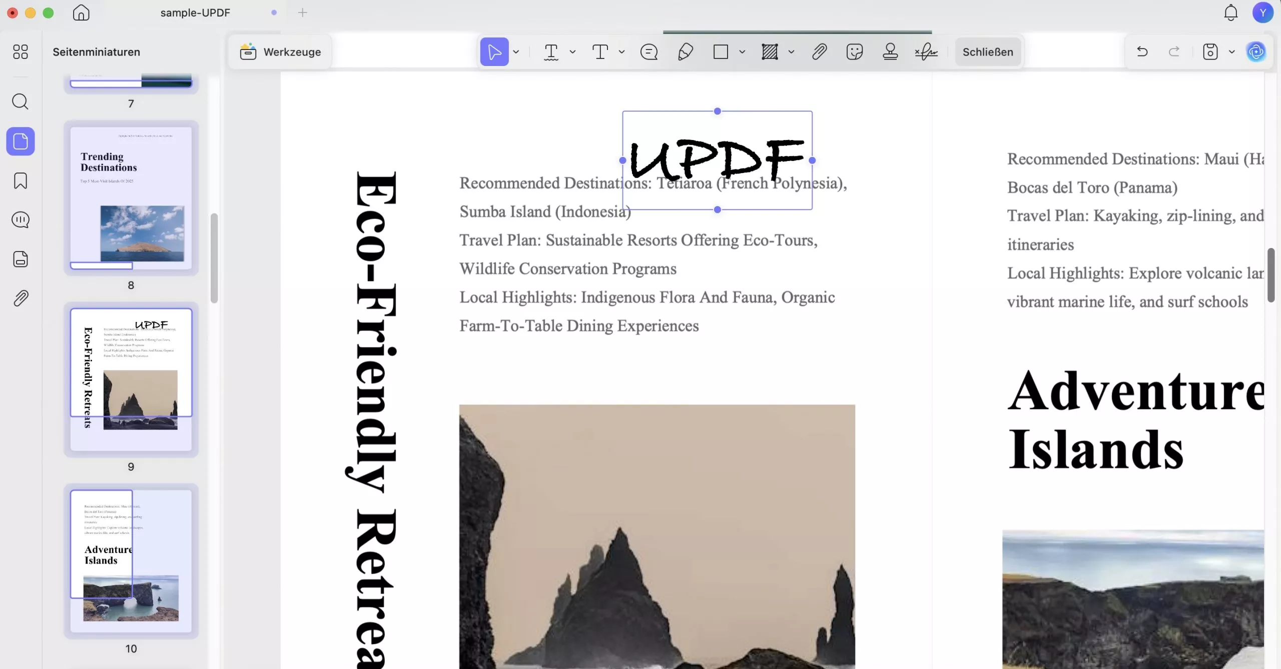Click the bottom resize handle of signature

(718, 209)
